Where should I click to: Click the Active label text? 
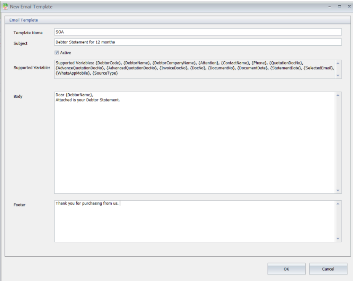pyautogui.click(x=66, y=53)
